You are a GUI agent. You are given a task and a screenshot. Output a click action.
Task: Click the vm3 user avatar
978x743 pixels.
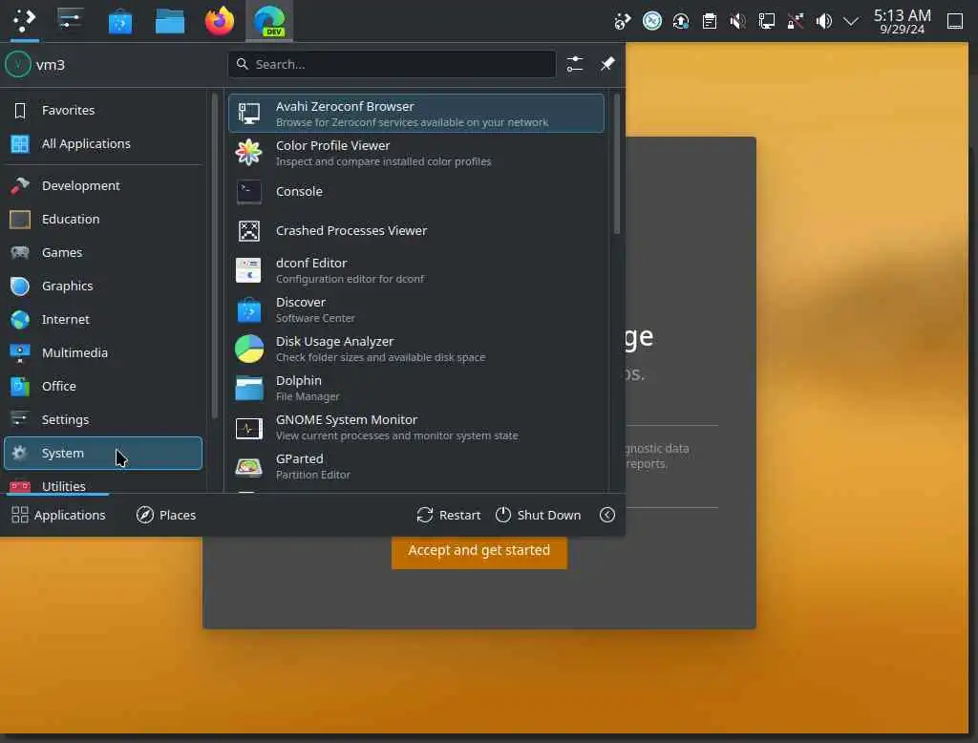tap(18, 64)
